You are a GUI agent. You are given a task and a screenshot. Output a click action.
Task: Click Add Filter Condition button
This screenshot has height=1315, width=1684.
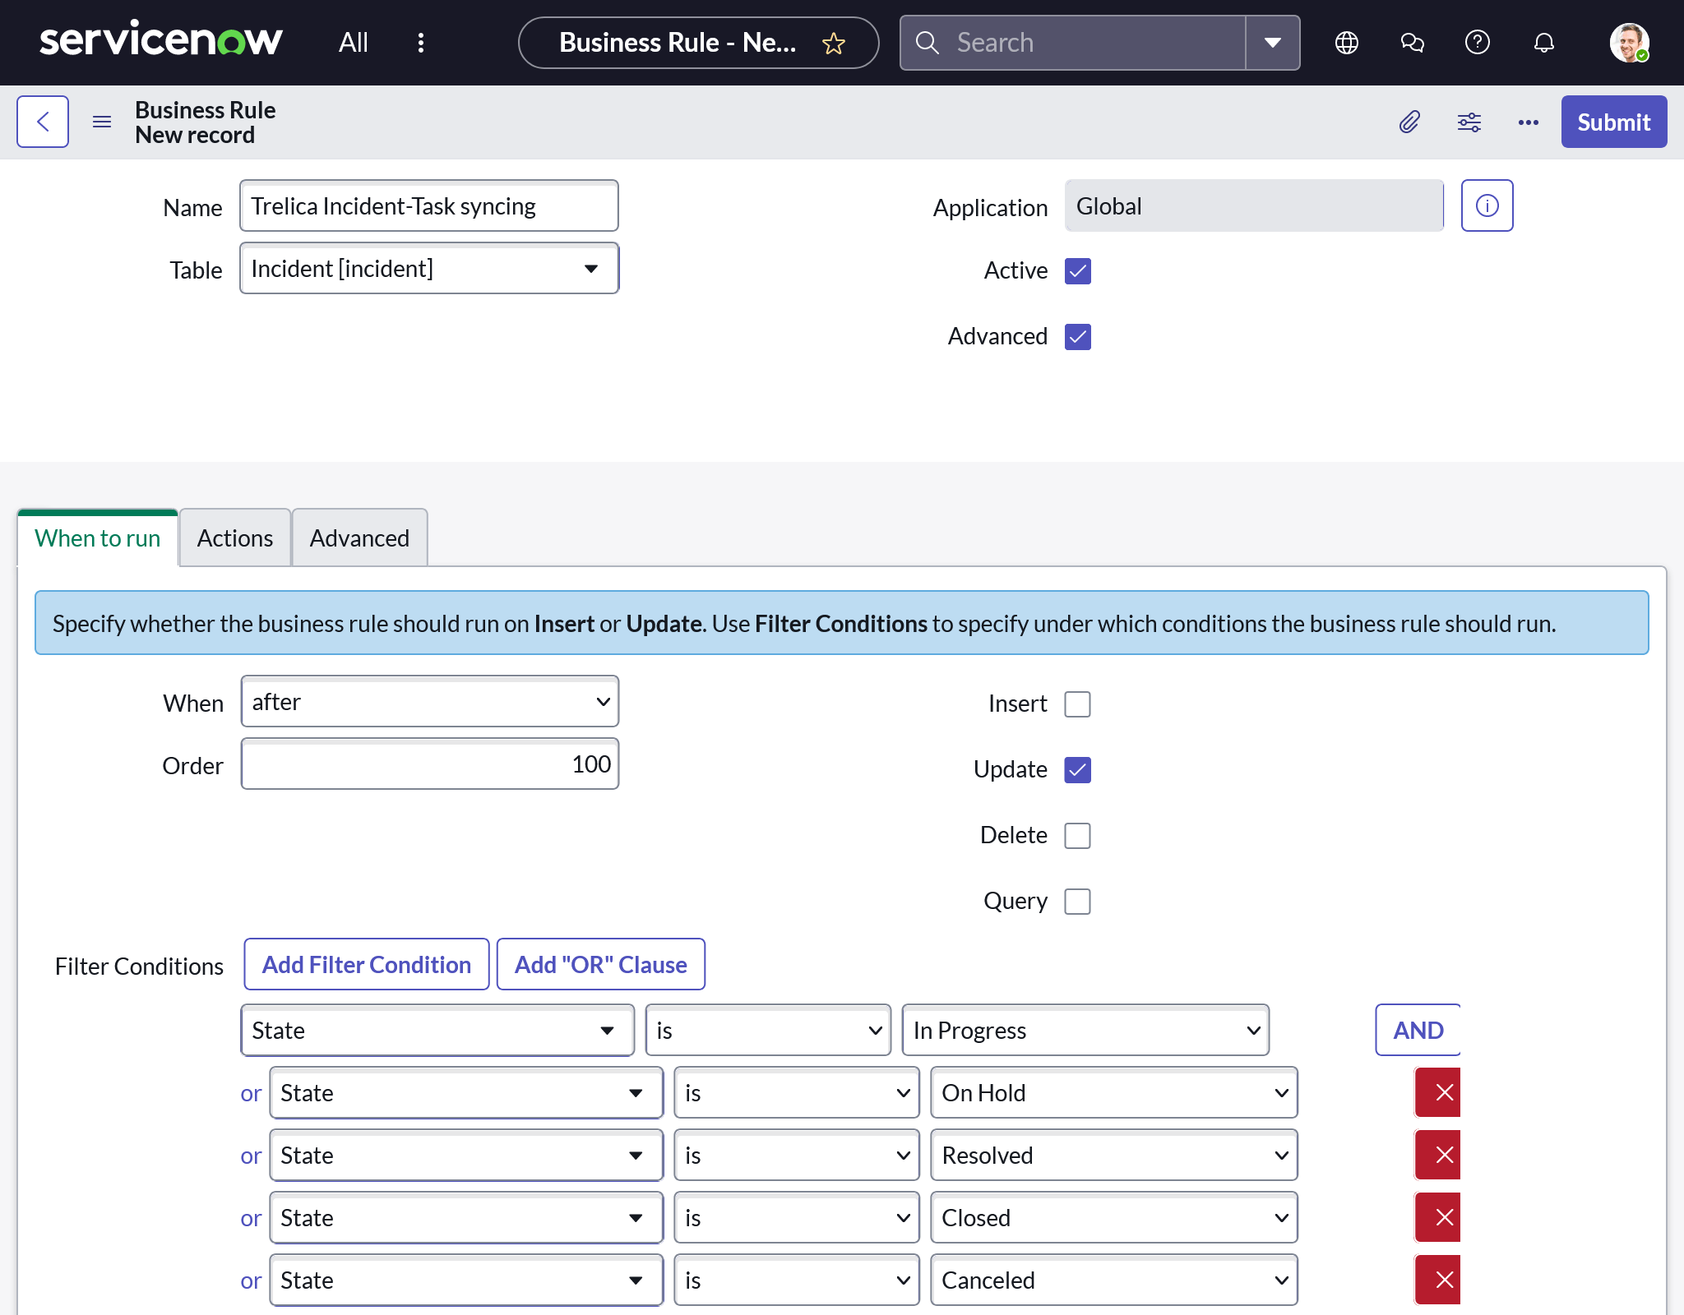point(367,964)
